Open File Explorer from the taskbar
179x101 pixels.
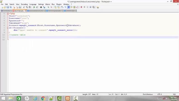(x=11, y=98)
